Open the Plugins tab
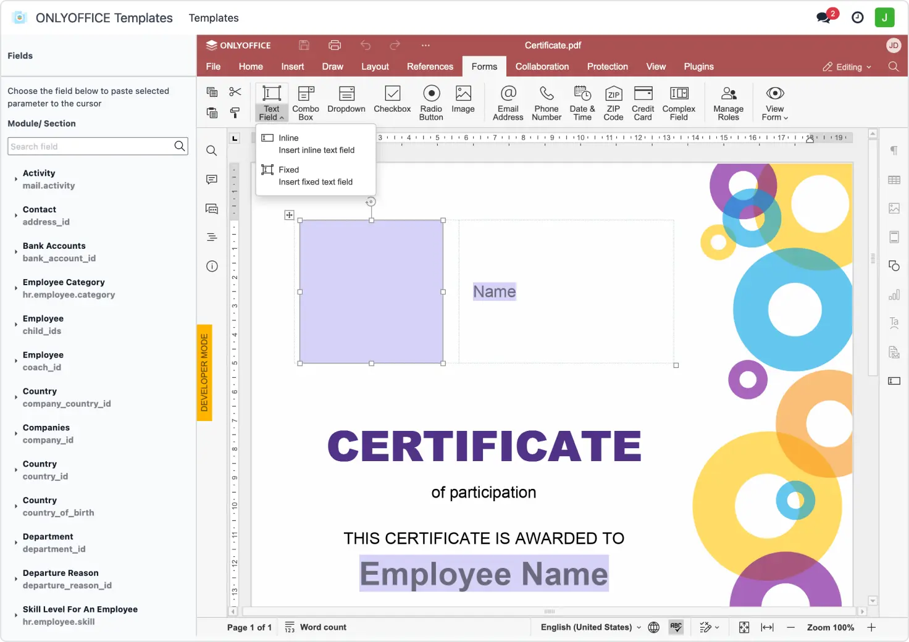Image resolution: width=909 pixels, height=642 pixels. click(698, 67)
